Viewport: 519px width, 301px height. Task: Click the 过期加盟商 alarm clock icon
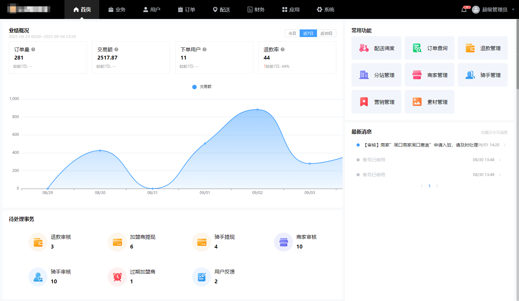tap(117, 277)
